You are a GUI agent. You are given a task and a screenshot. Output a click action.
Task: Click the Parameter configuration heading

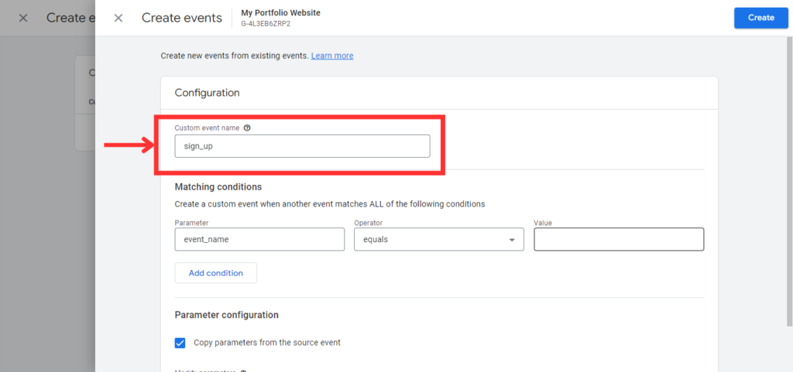227,315
